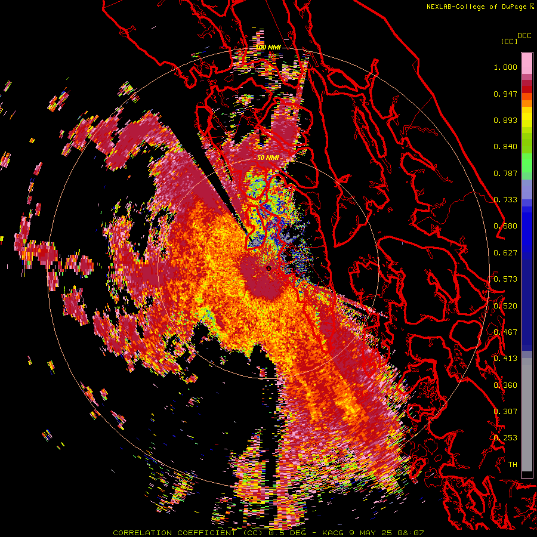The width and height of the screenshot is (537, 537).
Task: Select the 0.787 scale value
Action: pyautogui.click(x=505, y=173)
